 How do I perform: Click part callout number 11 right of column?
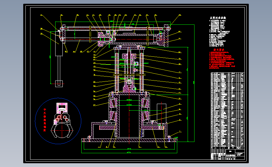(x=180, y=104)
